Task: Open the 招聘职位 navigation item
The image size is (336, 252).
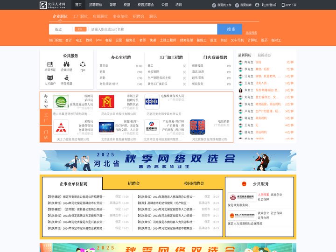Action: coord(96,5)
